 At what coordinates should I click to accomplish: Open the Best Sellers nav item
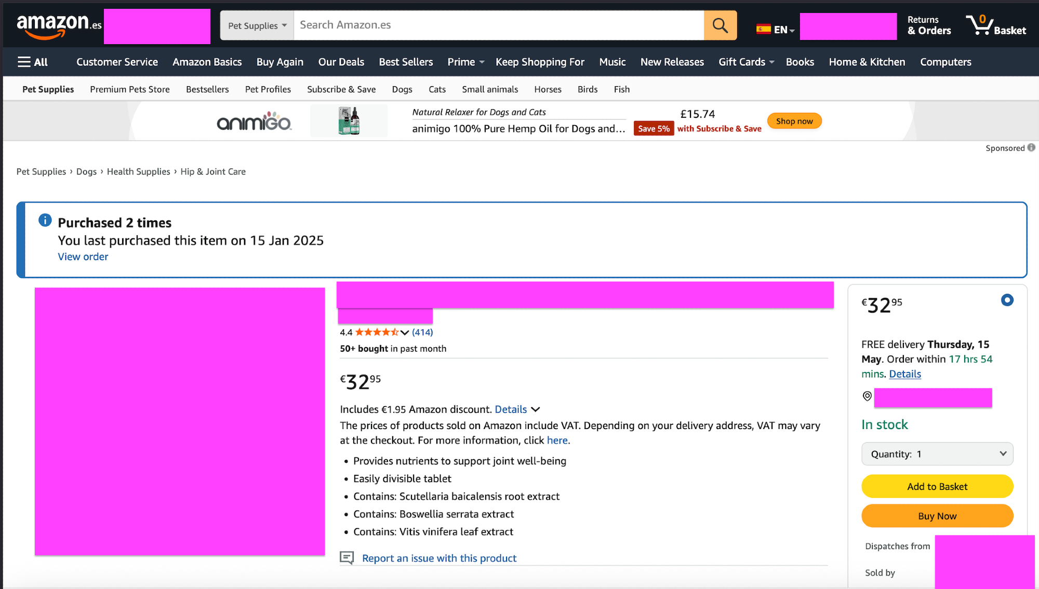point(406,62)
